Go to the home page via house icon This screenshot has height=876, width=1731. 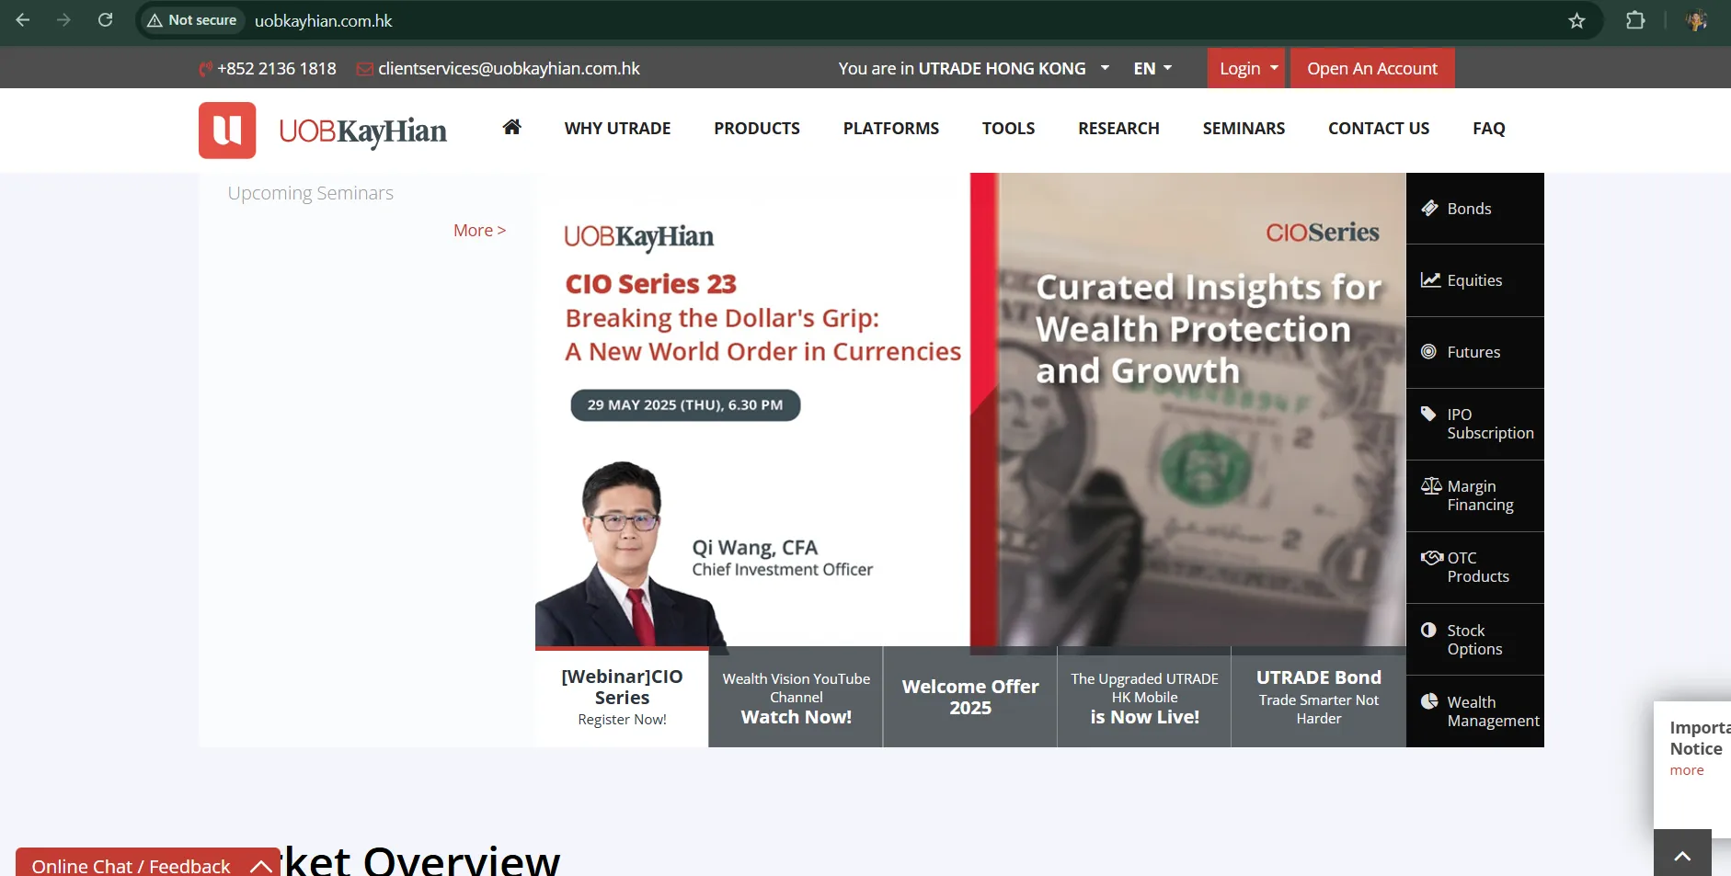coord(512,127)
